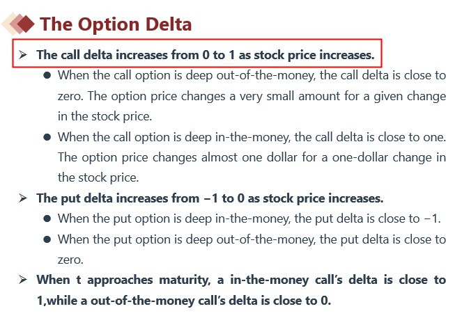Click the round bullet before put deep in-the-money line
Screen dimensions: 462x318
pos(47,218)
